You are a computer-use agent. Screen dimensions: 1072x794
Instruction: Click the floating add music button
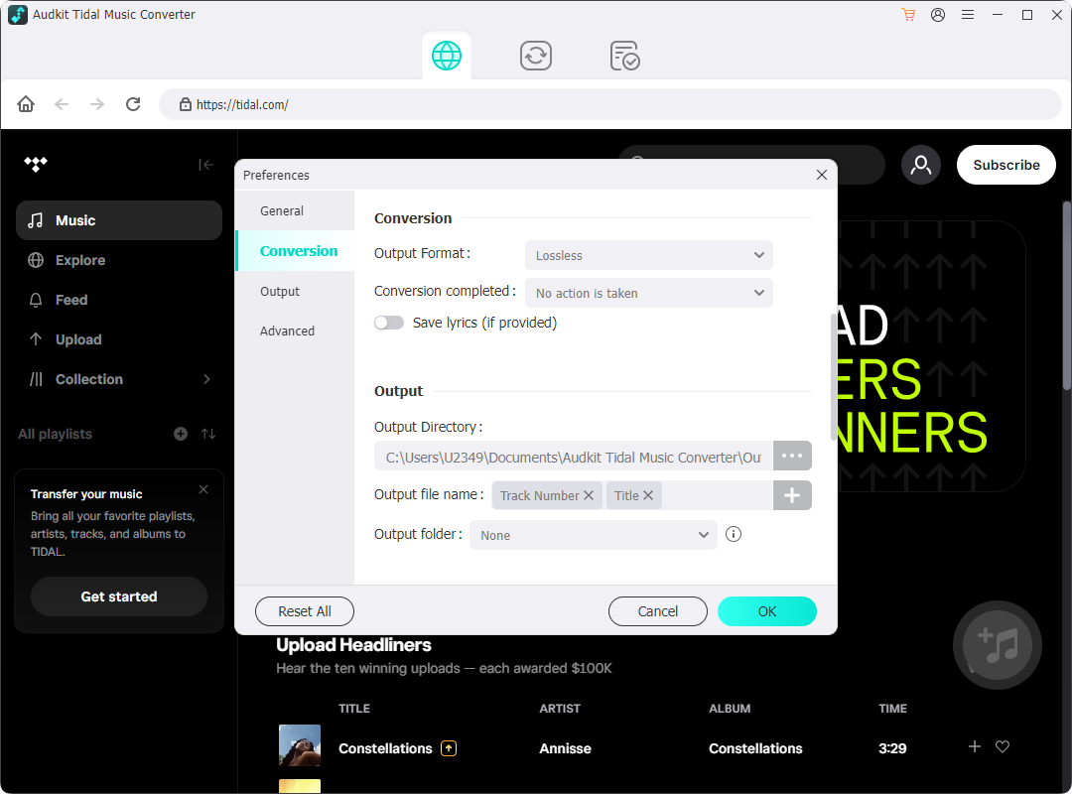coord(997,645)
